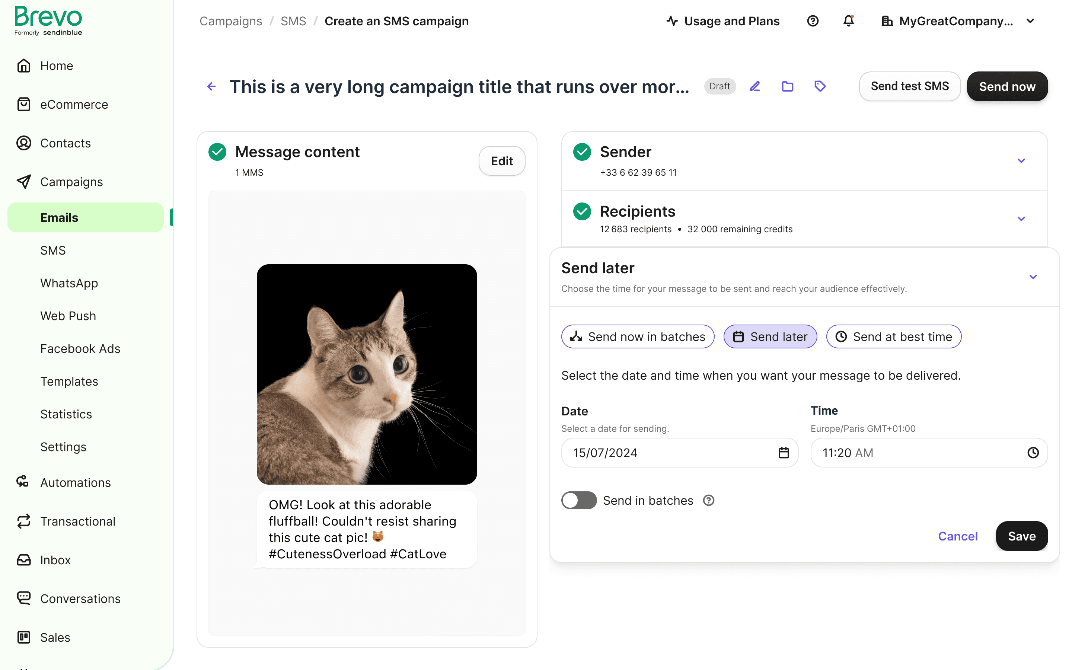The height and width of the screenshot is (670, 1072).
Task: Enable the Send in batches toggle
Action: point(578,500)
